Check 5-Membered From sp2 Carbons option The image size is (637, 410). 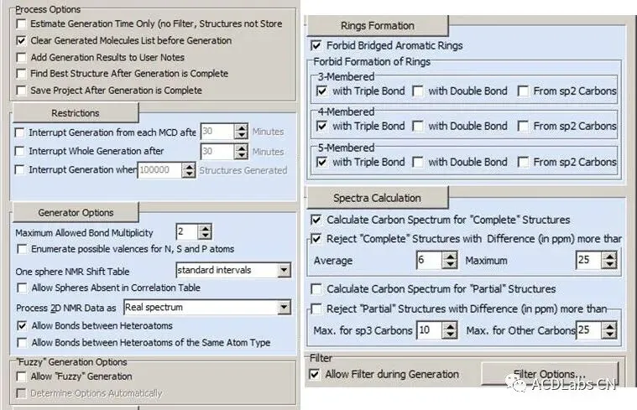[523, 163]
